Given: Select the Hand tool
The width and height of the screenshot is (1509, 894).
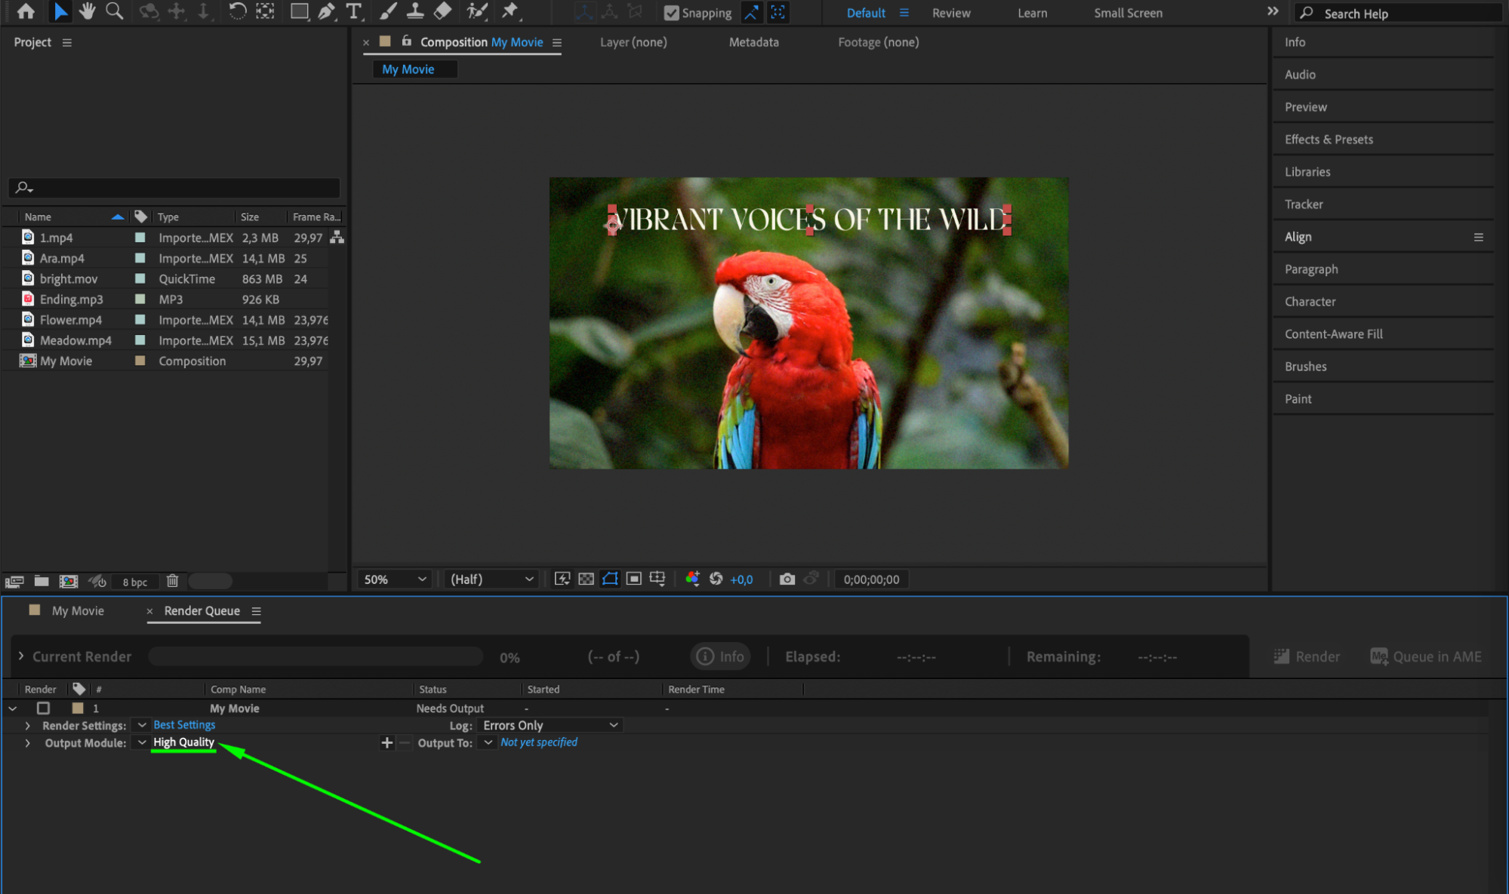Looking at the screenshot, I should (87, 11).
